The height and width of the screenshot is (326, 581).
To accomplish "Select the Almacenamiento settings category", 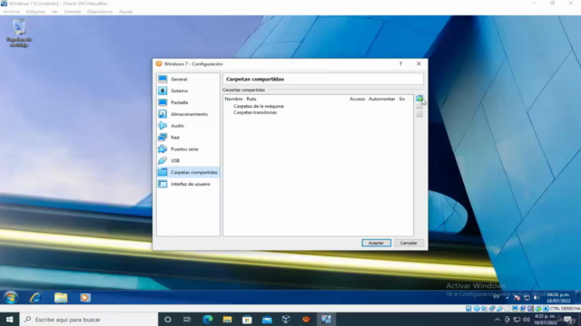I will click(x=188, y=114).
